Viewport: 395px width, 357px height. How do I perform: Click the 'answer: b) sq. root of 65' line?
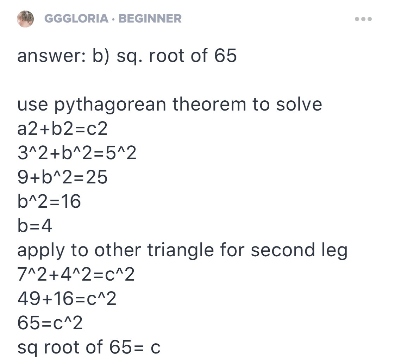coord(127,56)
